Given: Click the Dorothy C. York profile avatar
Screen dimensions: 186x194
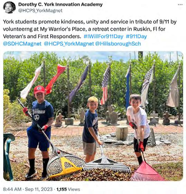Looking at the screenshot, I should click(x=9, y=8).
